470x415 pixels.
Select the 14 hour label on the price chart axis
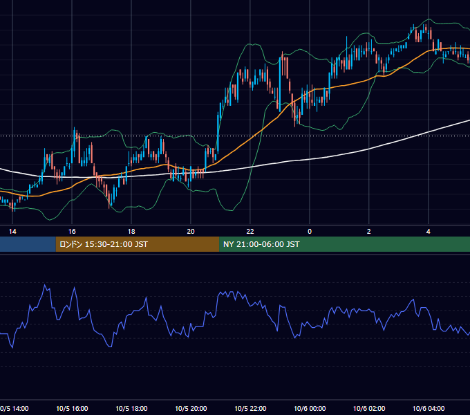point(12,232)
